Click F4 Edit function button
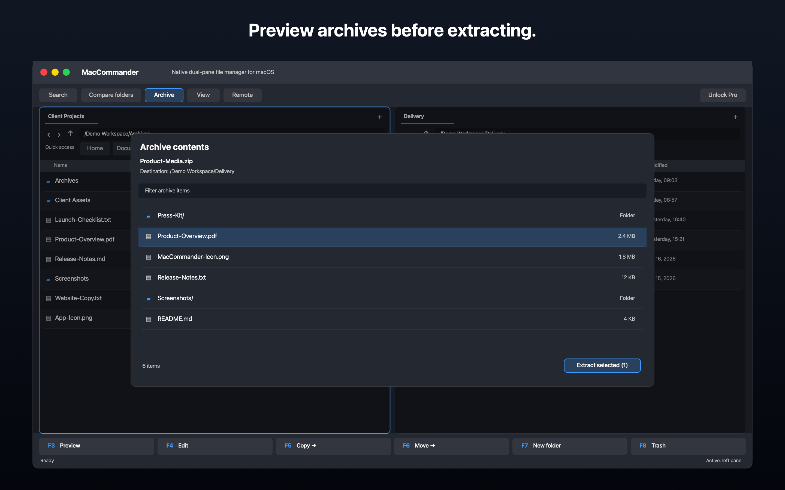Screen dimensions: 785x490 coord(215,446)
